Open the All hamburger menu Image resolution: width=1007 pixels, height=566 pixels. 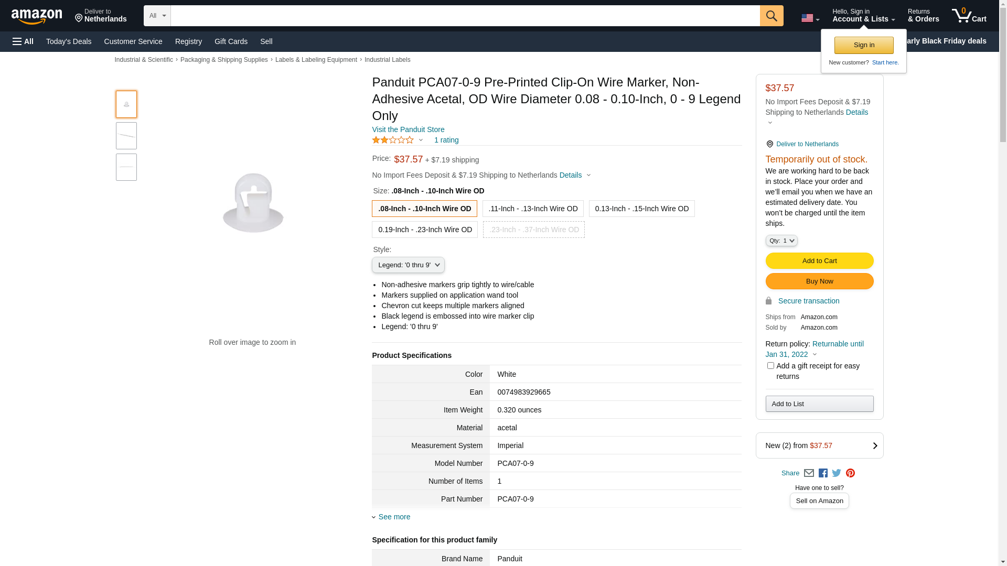click(x=23, y=41)
